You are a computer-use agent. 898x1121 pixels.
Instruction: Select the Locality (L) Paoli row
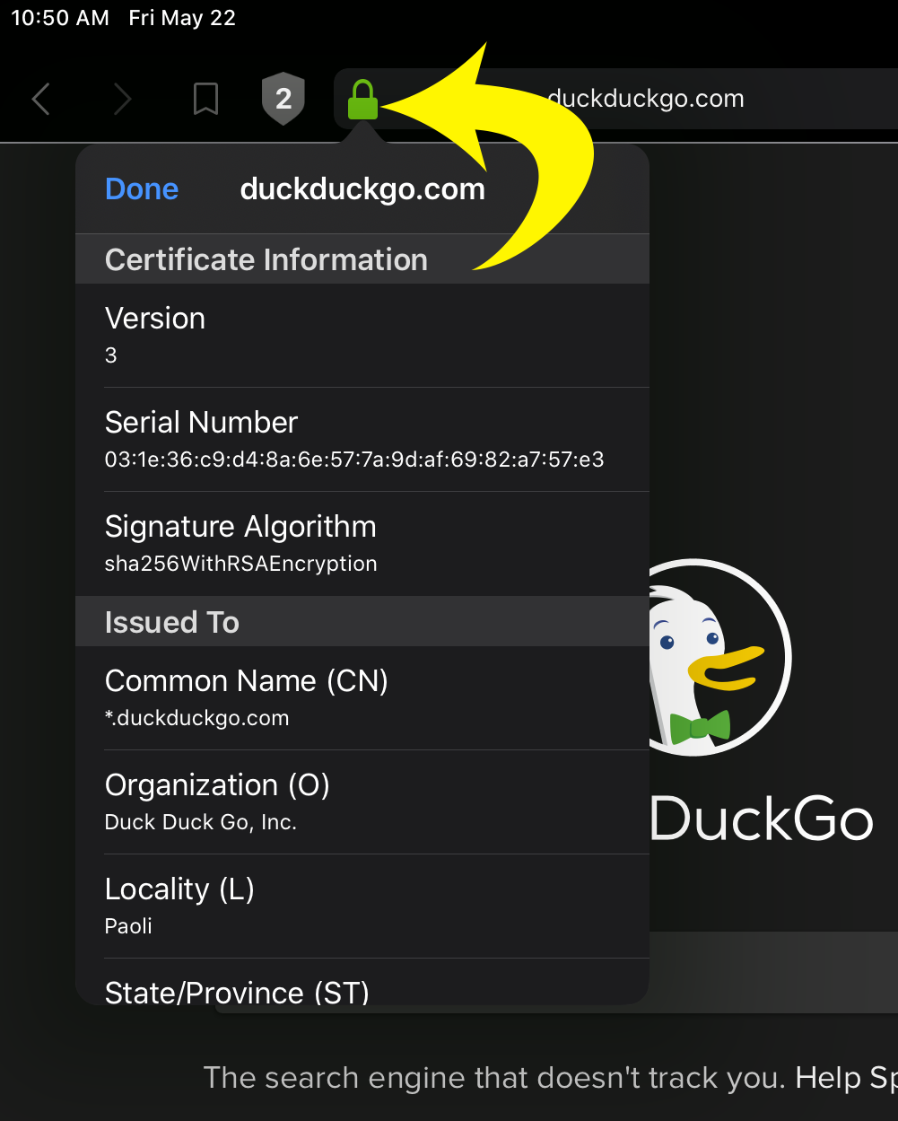[x=362, y=906]
